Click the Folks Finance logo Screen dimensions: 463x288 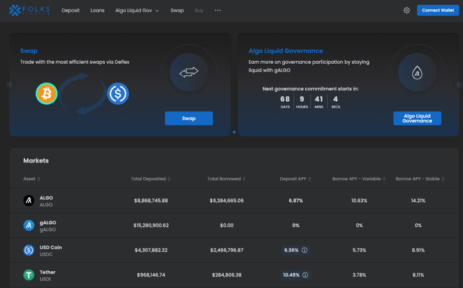click(29, 10)
